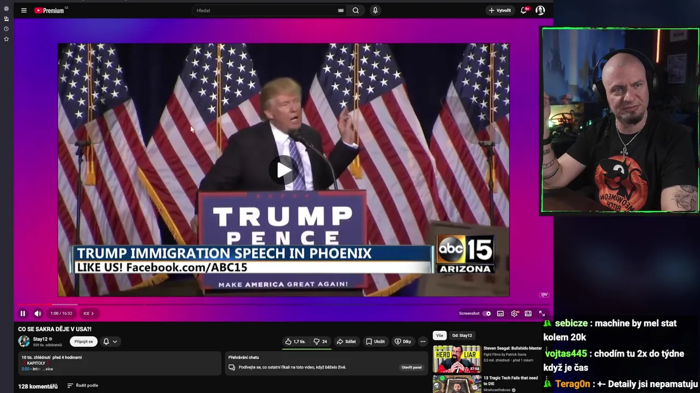Open the YouTube hamburger guide menu
700x393 pixels.
tap(24, 10)
